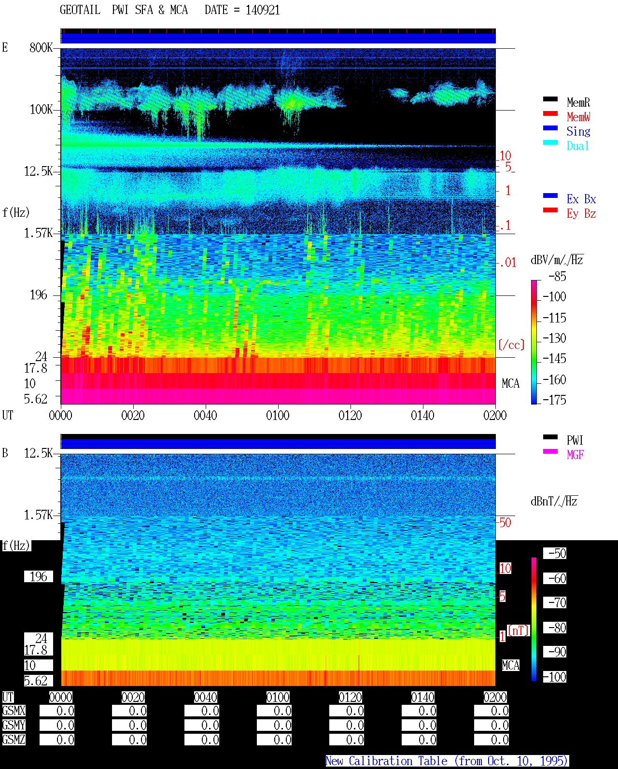
Task: Click the GSMZ value under 0200
Action: (492, 740)
